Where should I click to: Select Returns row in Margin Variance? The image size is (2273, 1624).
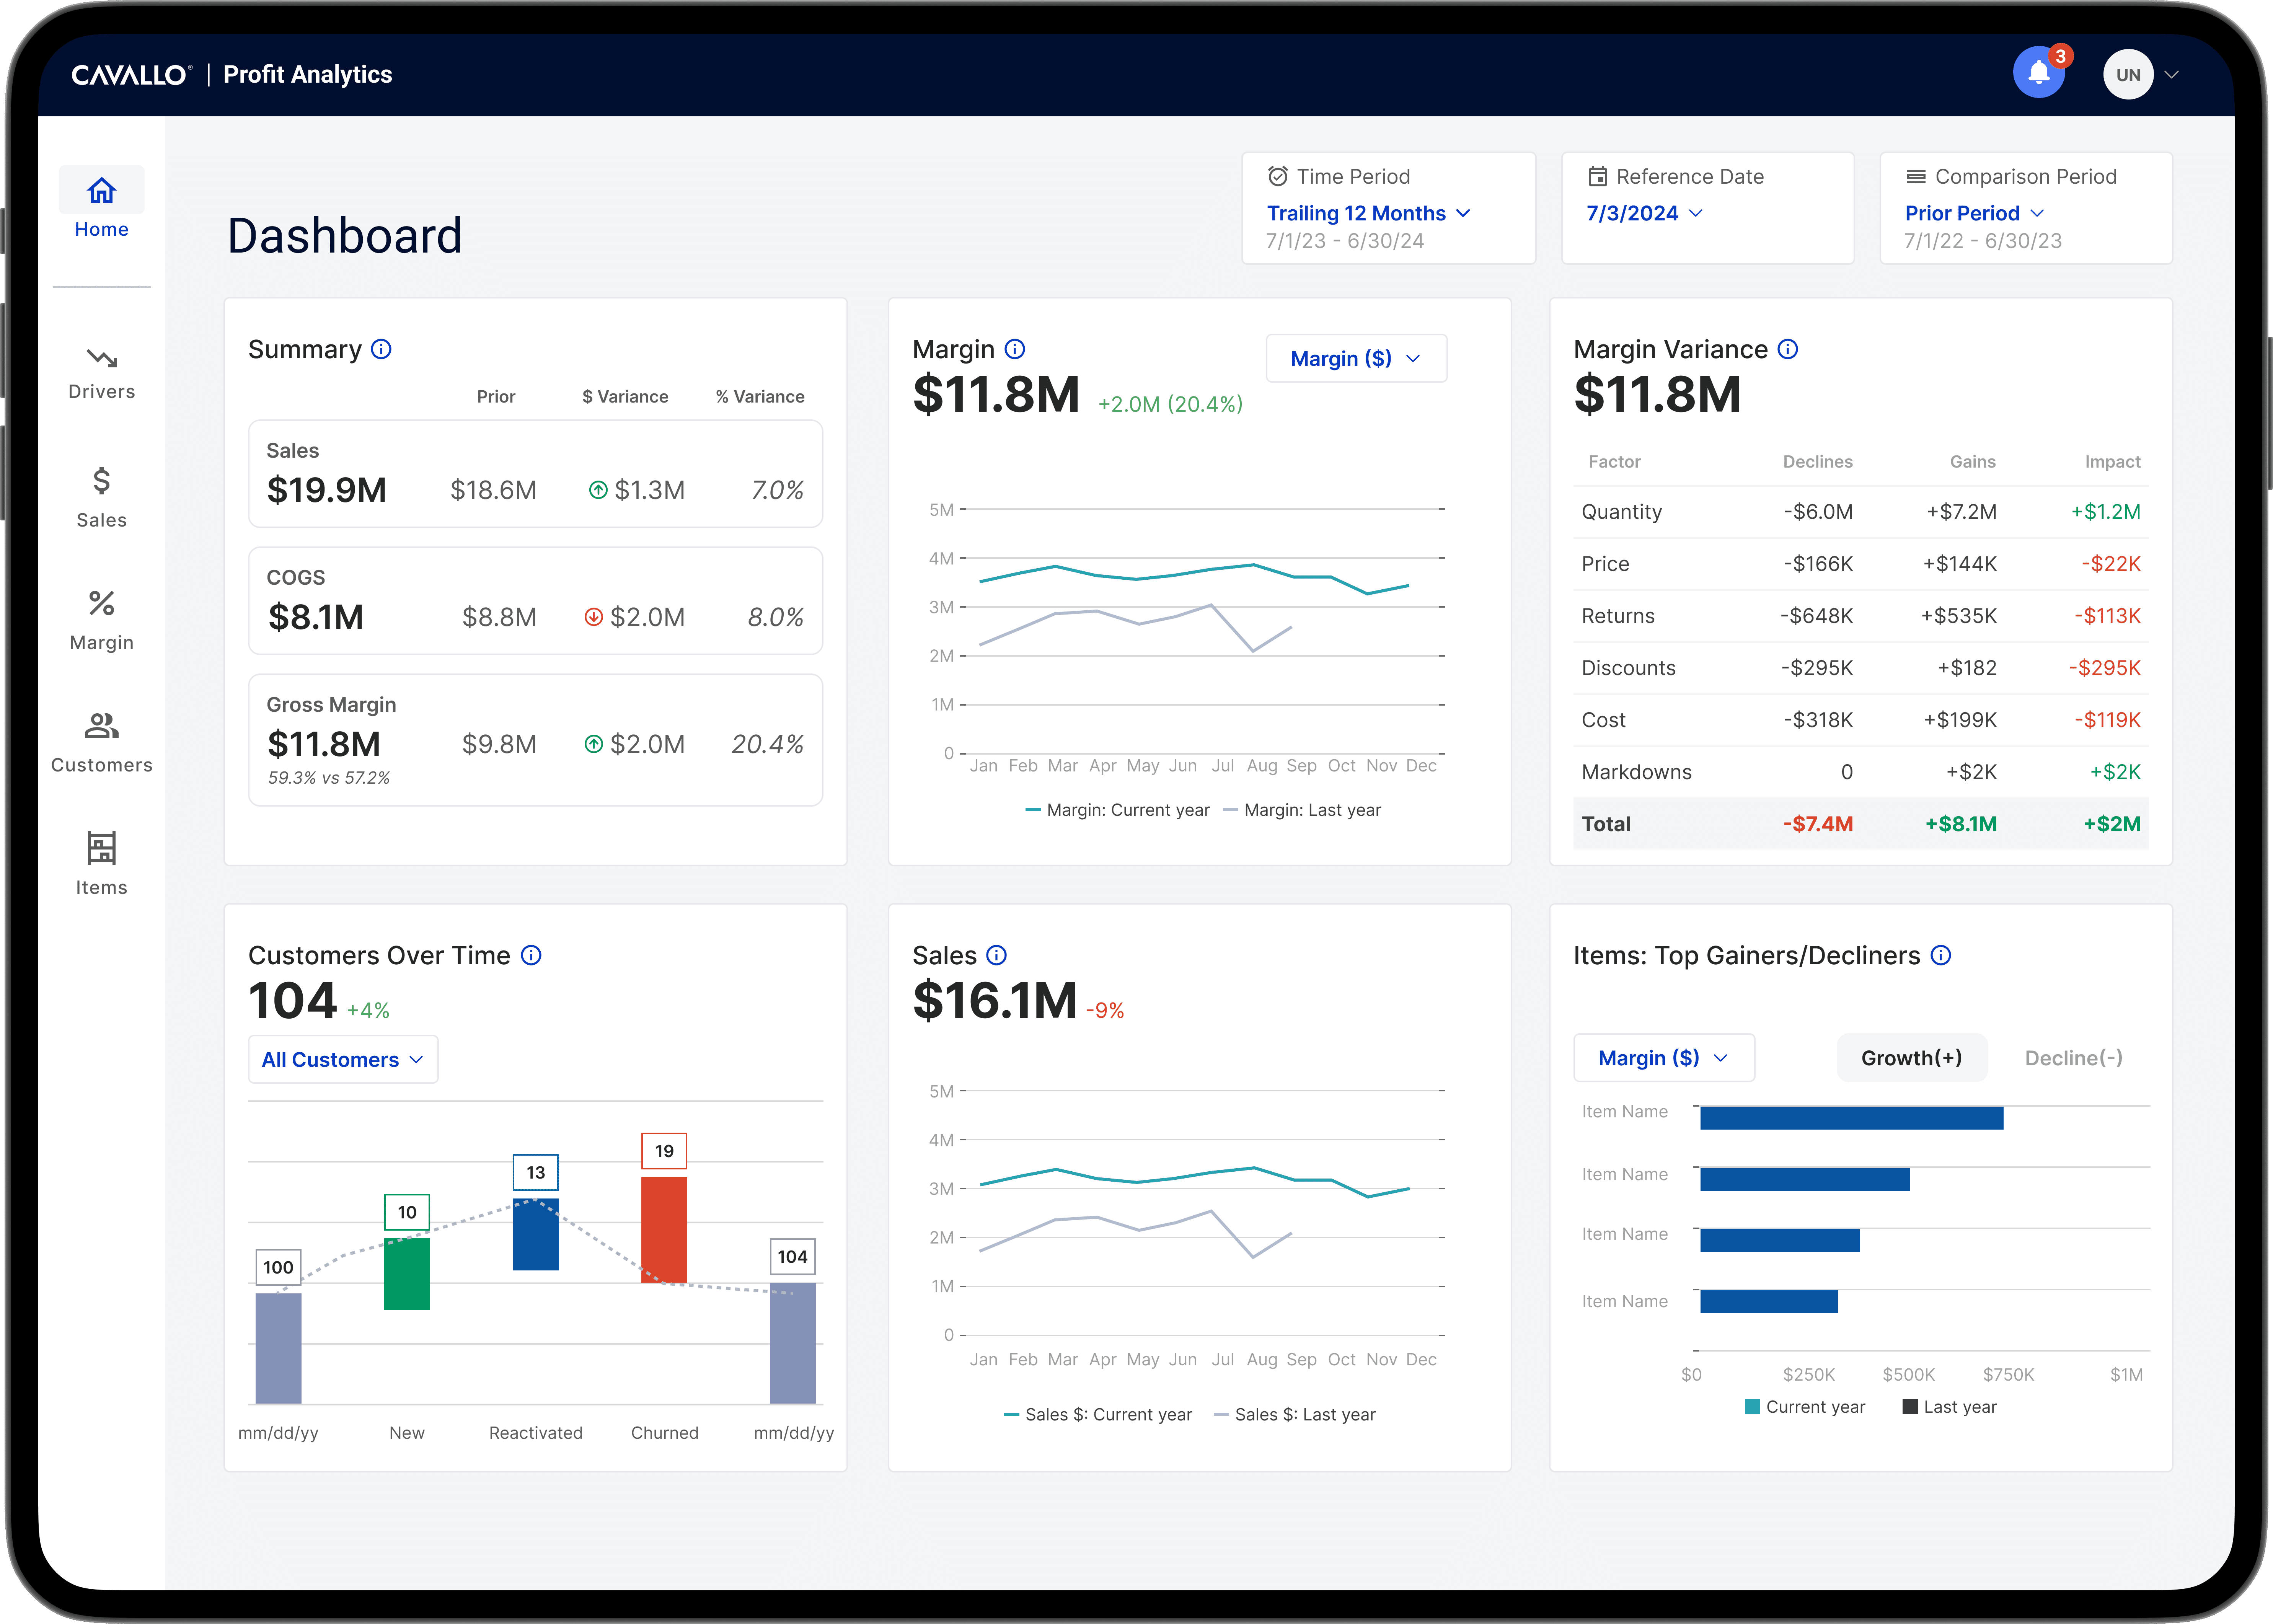1861,616
